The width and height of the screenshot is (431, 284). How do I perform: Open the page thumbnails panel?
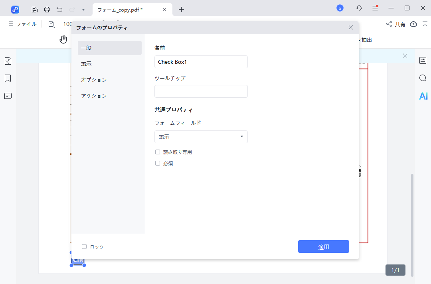pyautogui.click(x=8, y=61)
